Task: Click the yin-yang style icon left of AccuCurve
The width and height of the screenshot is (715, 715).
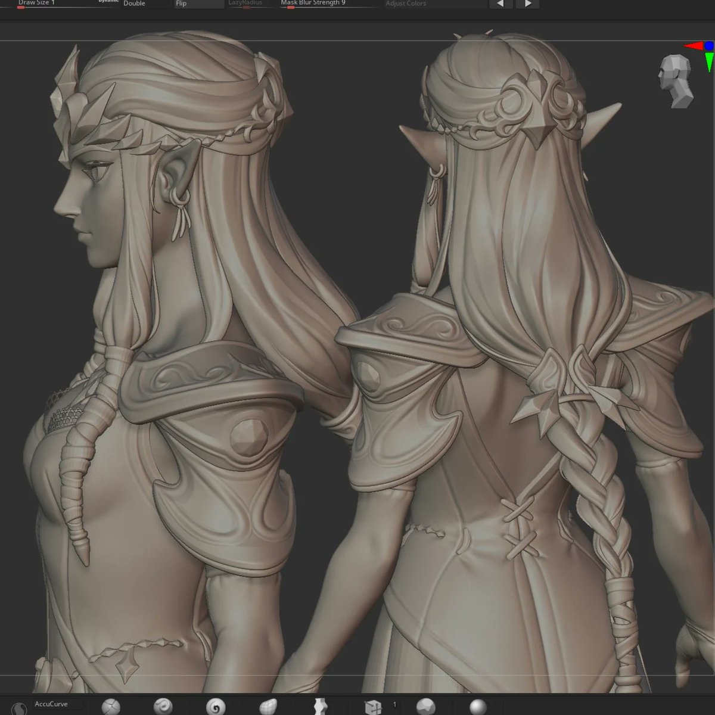Action: 19,708
